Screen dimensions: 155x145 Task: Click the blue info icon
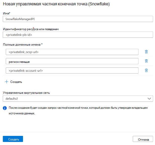tap(5, 108)
